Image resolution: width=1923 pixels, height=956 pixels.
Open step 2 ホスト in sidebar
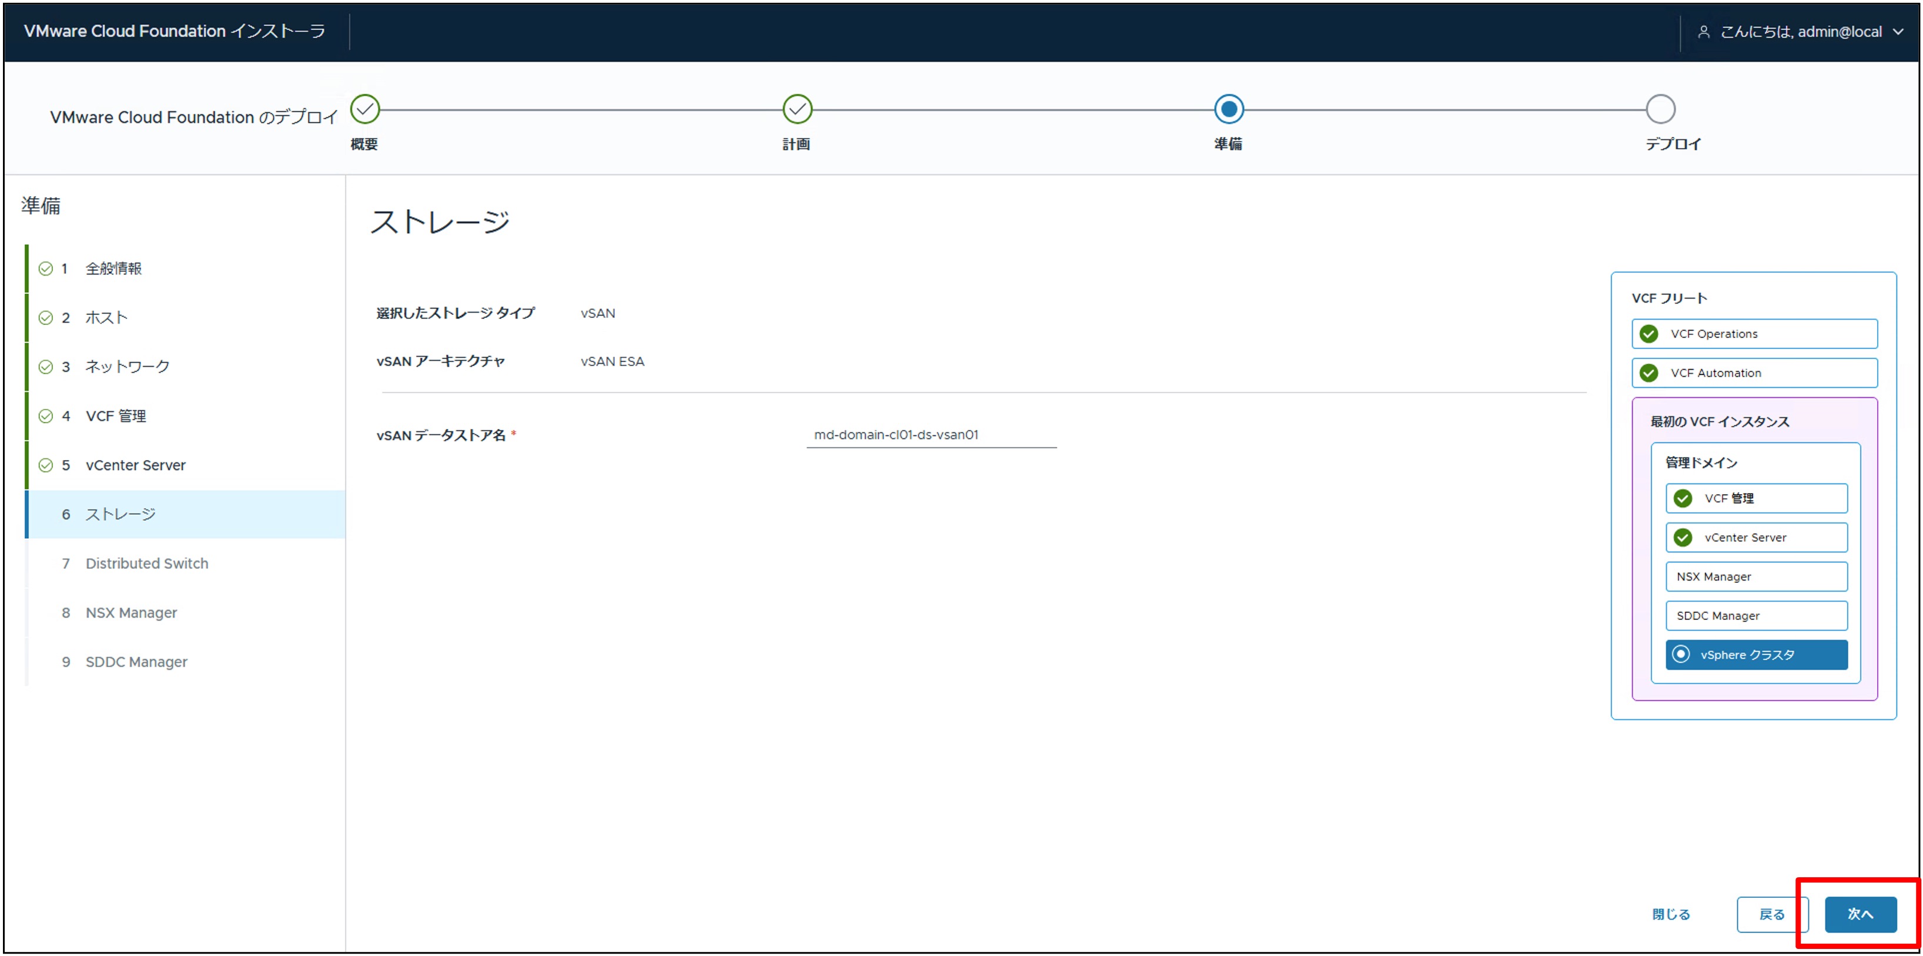(185, 318)
